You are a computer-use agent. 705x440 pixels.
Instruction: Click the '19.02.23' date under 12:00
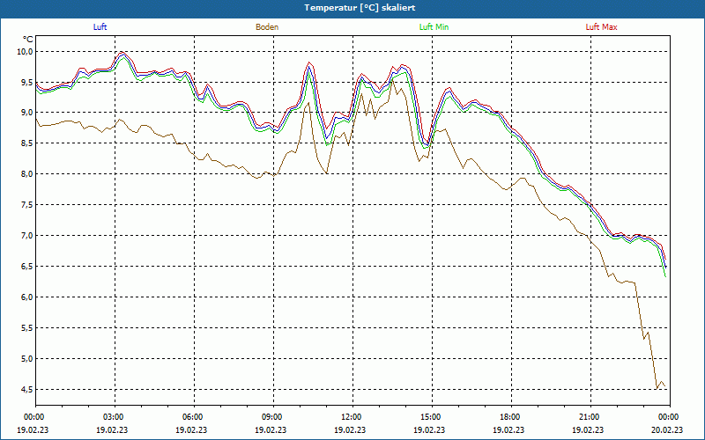click(x=350, y=429)
